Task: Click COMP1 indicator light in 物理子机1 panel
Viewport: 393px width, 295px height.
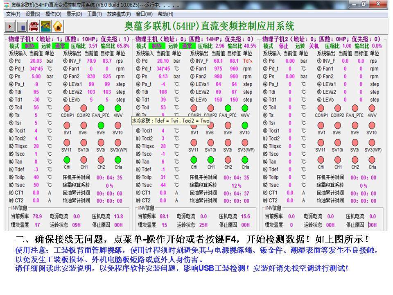Action: pos(67,108)
